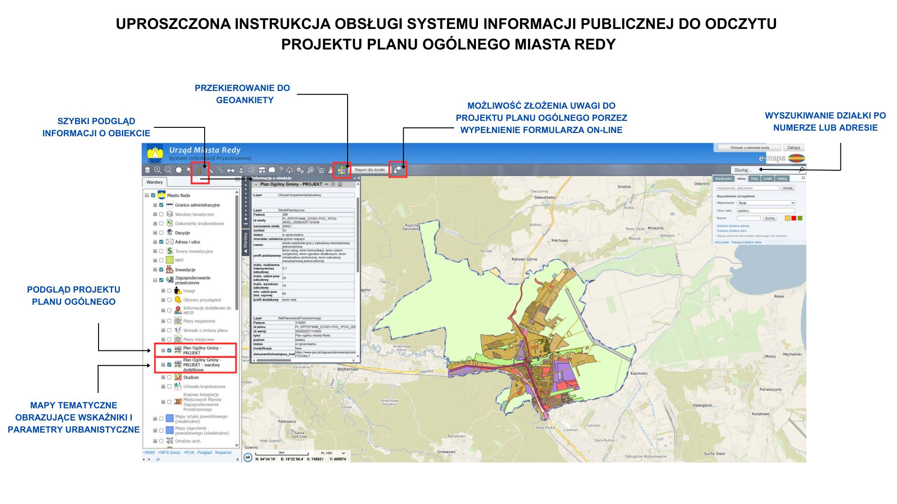897x504 pixels.
Task: Collapse the Zagospodarowanie przestrzenne node
Action: (155, 280)
